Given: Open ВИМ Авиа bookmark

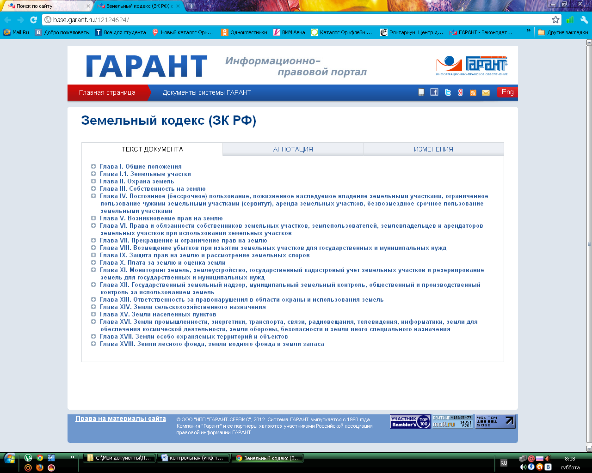Looking at the screenshot, I should [x=289, y=32].
